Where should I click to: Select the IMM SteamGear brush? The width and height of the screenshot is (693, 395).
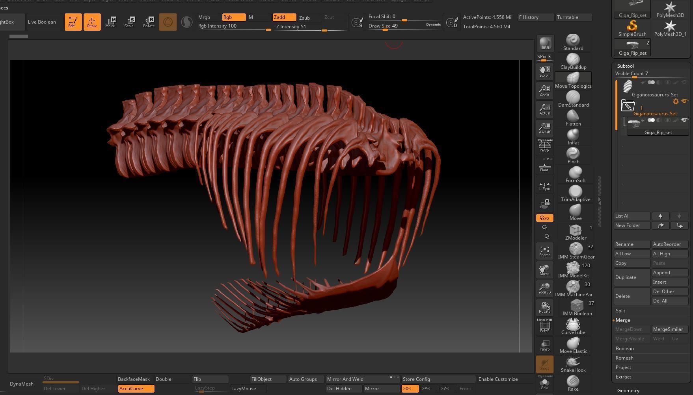click(575, 251)
